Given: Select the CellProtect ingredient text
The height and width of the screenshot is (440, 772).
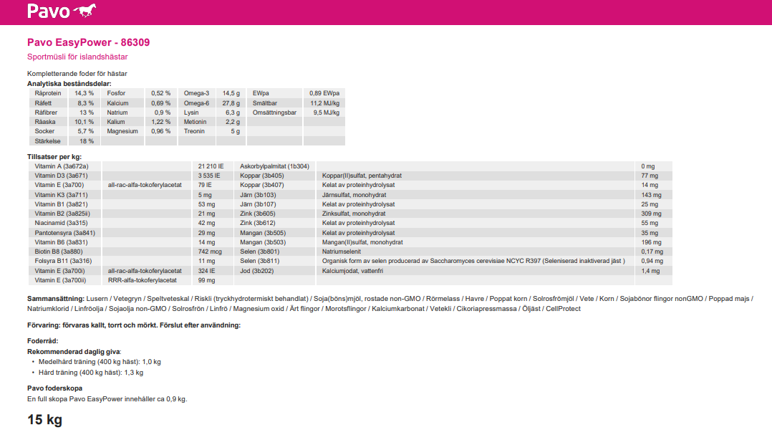Looking at the screenshot, I should coord(563,309).
